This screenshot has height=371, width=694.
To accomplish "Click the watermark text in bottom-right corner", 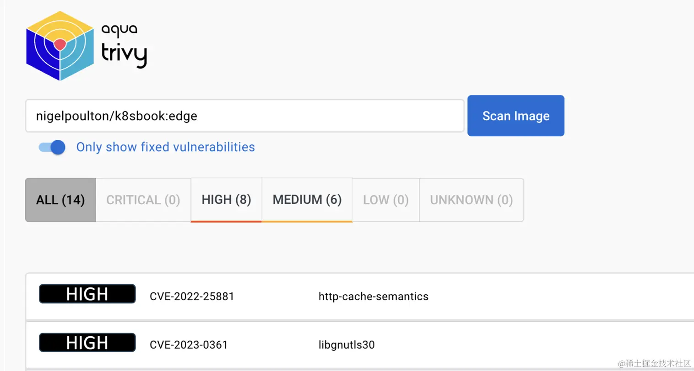I will pos(654,364).
